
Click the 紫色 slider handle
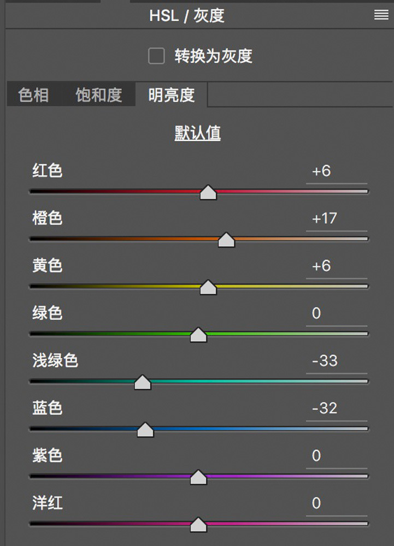[x=198, y=477]
